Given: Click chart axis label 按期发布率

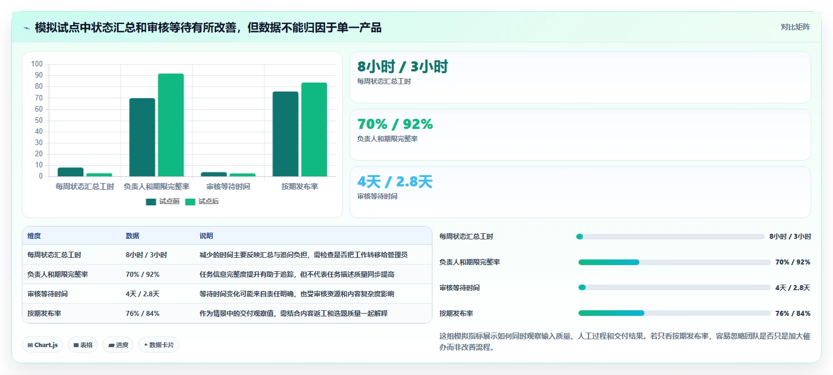Looking at the screenshot, I should pos(300,186).
